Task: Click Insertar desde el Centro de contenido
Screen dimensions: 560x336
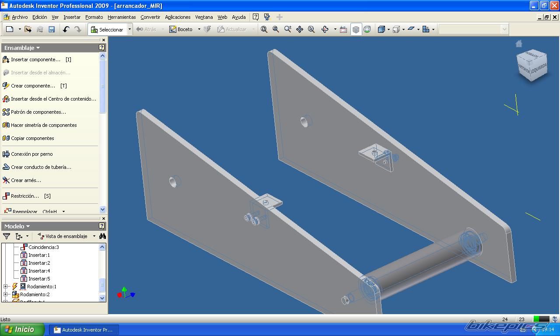Action: pyautogui.click(x=49, y=99)
